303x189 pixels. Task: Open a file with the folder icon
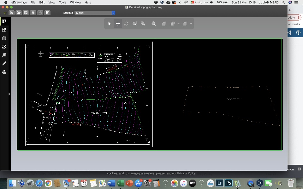(x=19, y=13)
